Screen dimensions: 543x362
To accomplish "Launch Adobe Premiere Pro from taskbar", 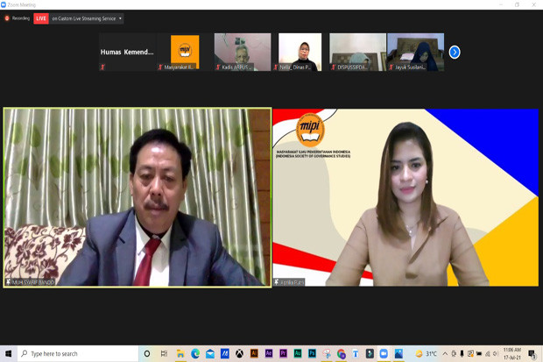I will coord(283,353).
